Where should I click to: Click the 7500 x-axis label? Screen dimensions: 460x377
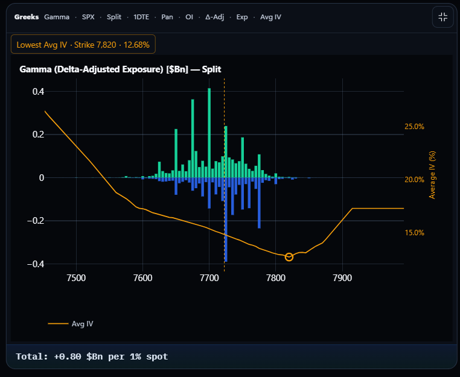(76, 277)
